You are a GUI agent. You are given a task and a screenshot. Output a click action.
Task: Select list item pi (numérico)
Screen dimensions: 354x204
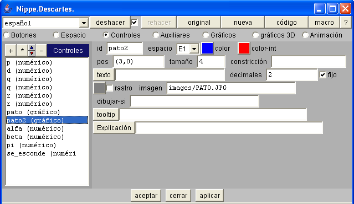[47, 145]
